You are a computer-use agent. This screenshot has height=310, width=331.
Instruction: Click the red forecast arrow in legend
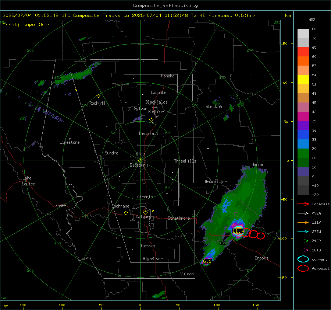tap(303, 204)
